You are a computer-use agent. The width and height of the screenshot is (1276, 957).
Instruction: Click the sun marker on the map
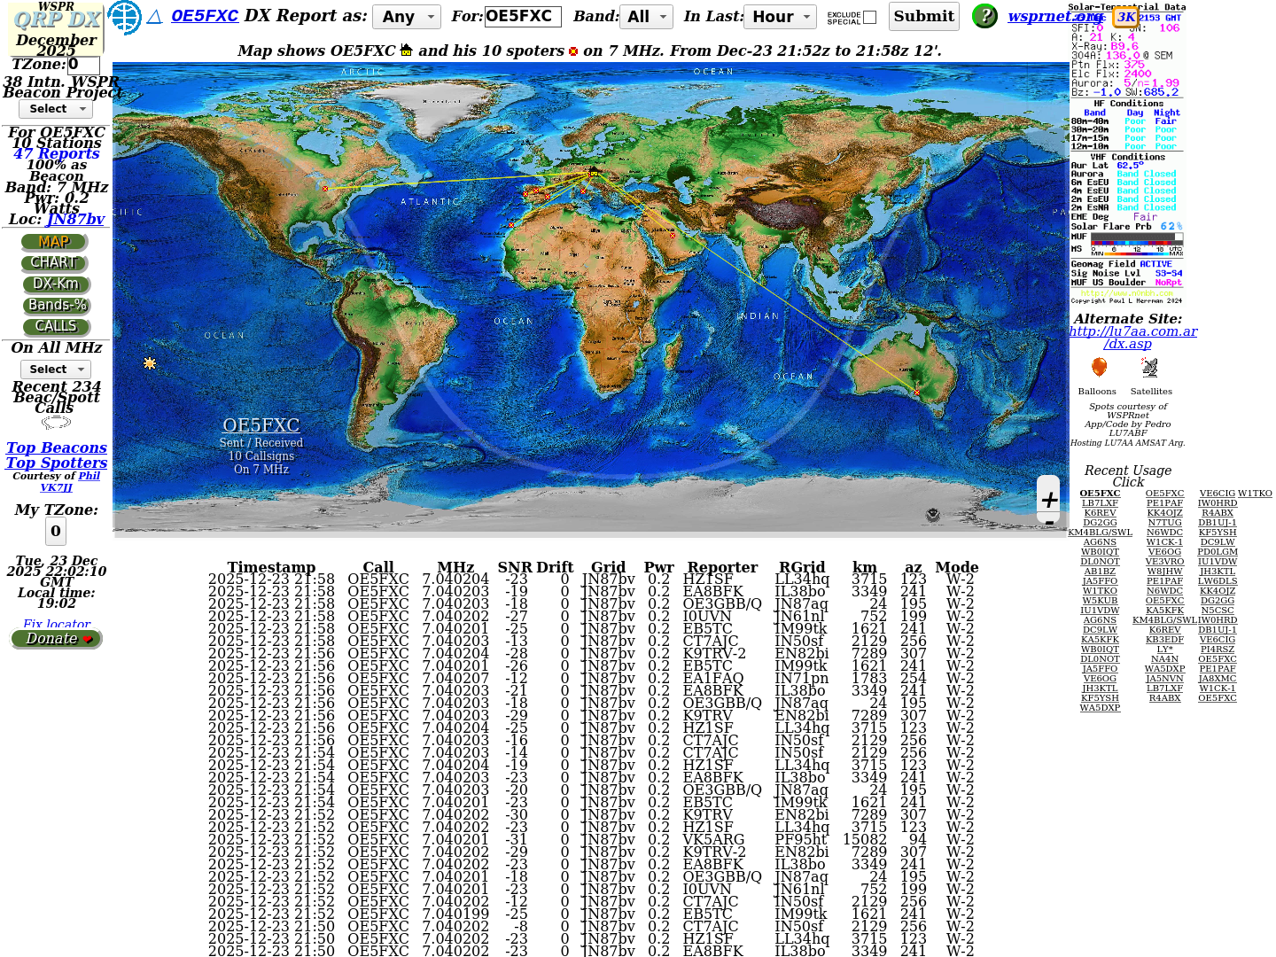tap(150, 363)
